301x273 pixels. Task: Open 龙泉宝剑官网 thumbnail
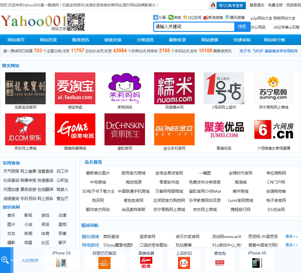[25, 88]
